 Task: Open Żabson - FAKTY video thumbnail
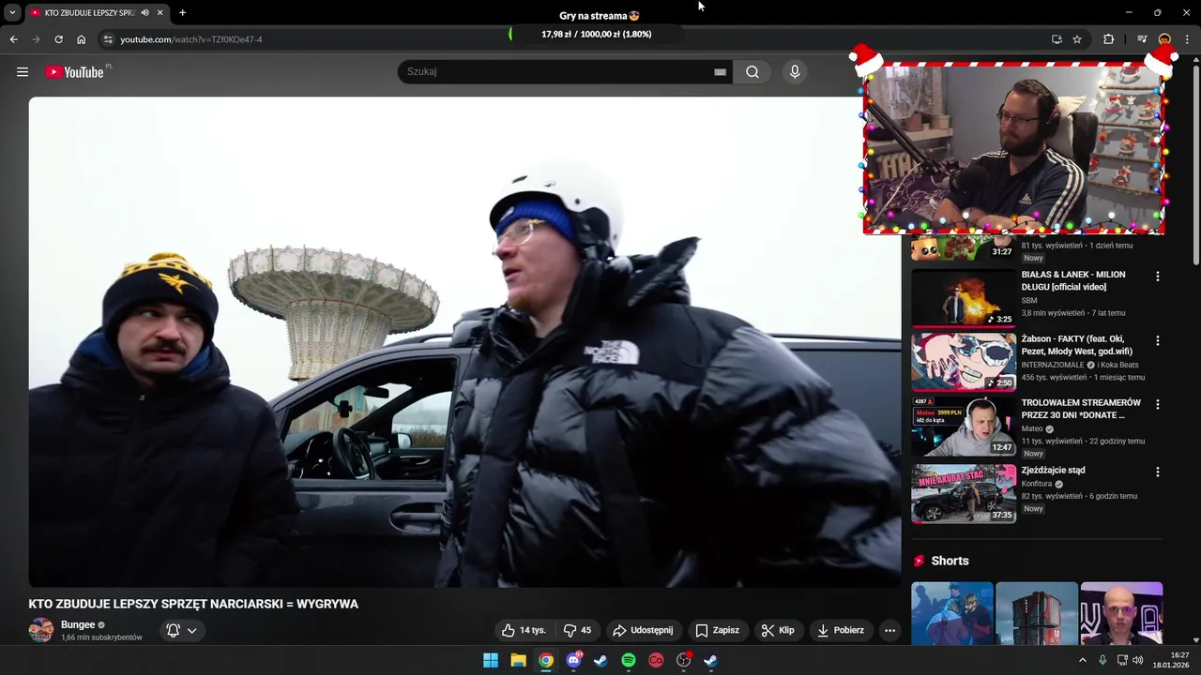click(964, 362)
